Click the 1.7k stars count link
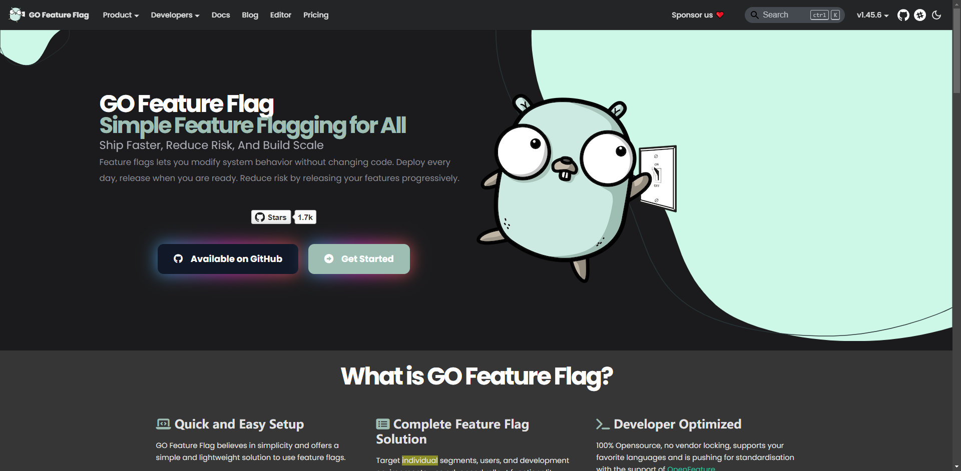 coord(305,217)
